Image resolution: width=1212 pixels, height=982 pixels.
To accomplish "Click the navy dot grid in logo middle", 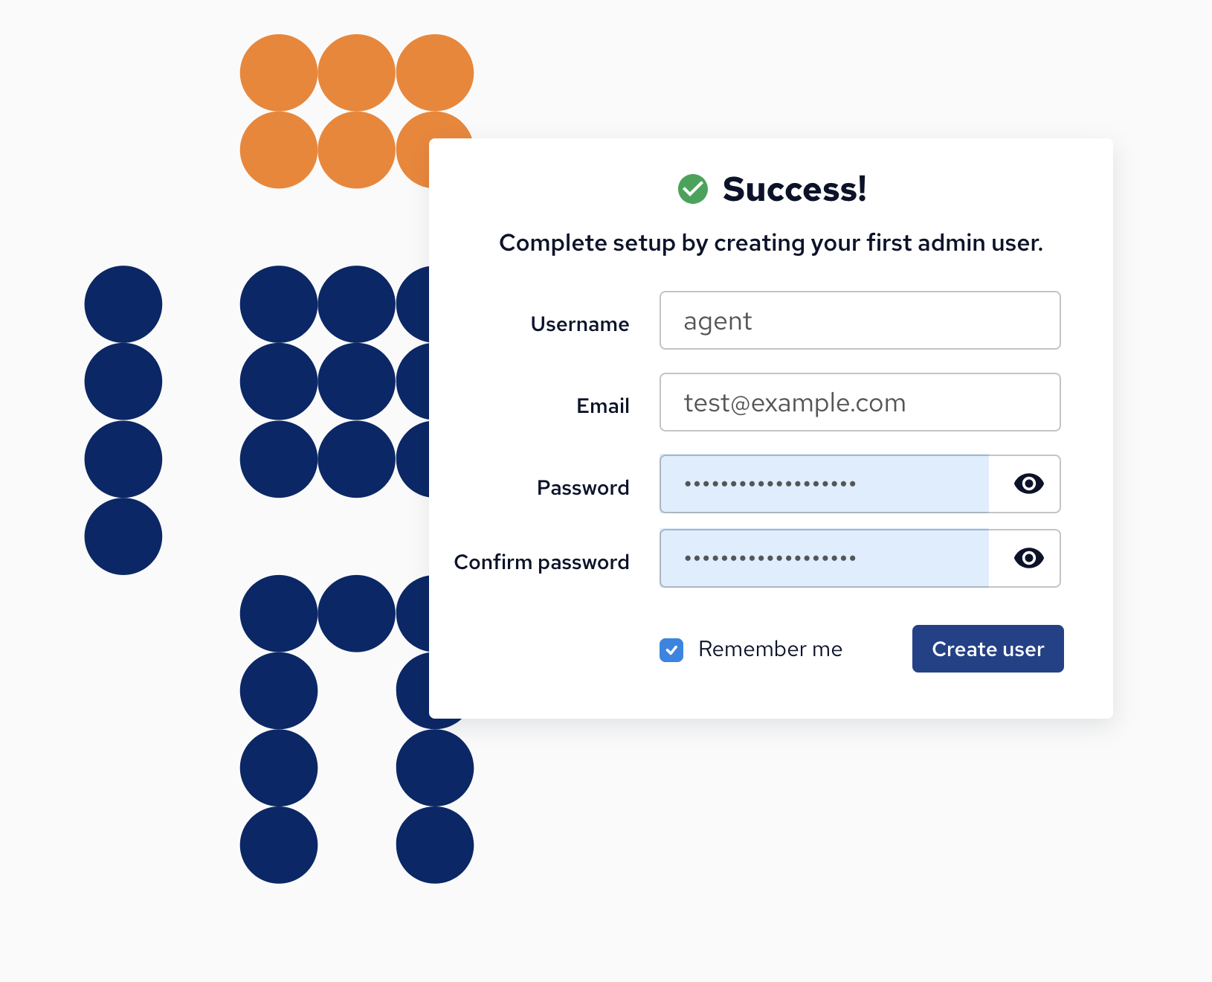I will click(x=335, y=382).
